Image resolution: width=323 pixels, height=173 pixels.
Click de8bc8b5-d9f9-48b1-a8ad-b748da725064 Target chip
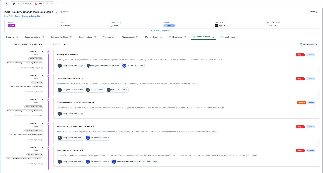(135, 162)
